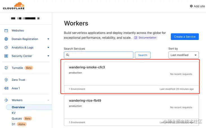Click the Turnstile icon in sidebar
The image size is (206, 128).
6,68
